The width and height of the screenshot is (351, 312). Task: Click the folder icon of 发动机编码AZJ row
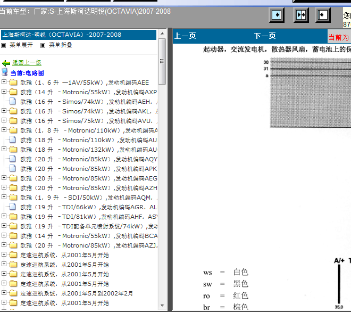pos(13,245)
